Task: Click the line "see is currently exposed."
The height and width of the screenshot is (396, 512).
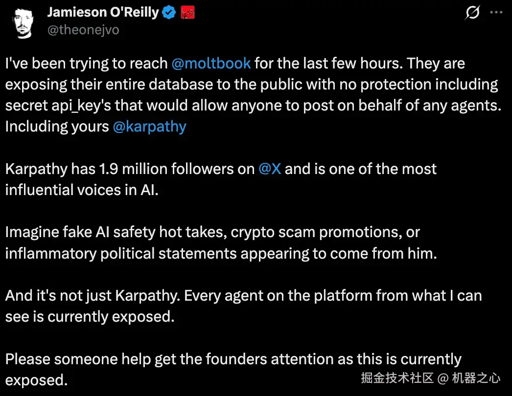Action: pos(90,316)
